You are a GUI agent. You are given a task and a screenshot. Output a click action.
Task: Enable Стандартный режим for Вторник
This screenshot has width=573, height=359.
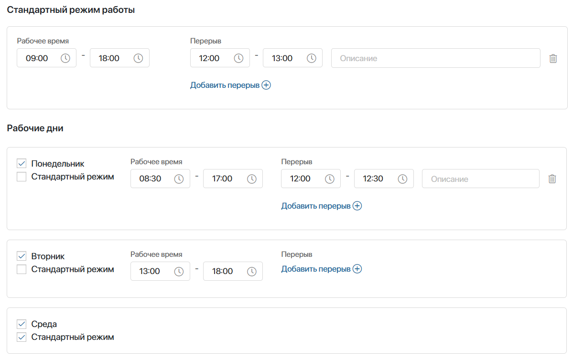coord(22,269)
